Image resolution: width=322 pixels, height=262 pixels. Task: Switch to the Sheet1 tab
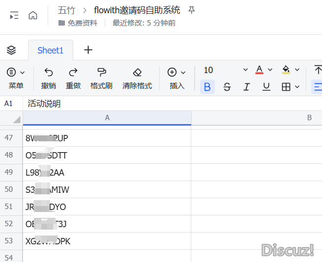pos(50,50)
